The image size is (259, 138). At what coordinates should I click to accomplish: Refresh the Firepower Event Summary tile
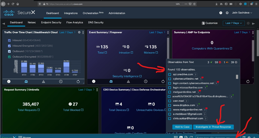(163, 81)
